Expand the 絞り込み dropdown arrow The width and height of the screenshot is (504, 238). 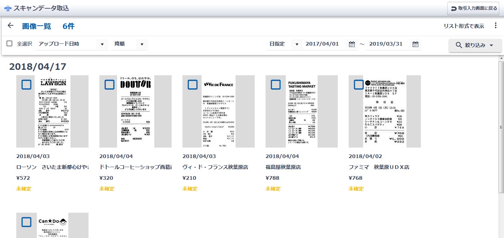pyautogui.click(x=491, y=46)
